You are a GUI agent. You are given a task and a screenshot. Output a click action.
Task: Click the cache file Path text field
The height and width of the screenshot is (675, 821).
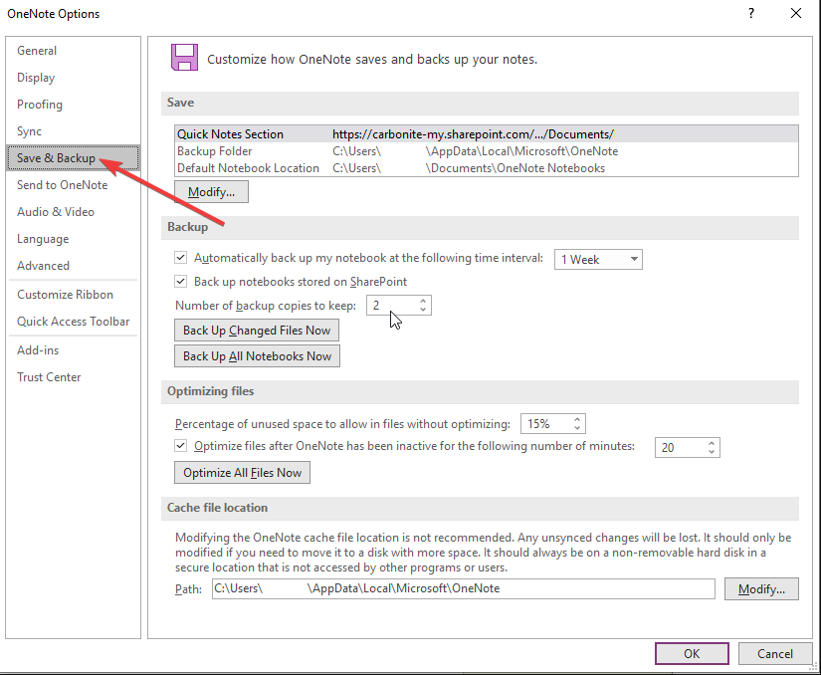tap(464, 588)
